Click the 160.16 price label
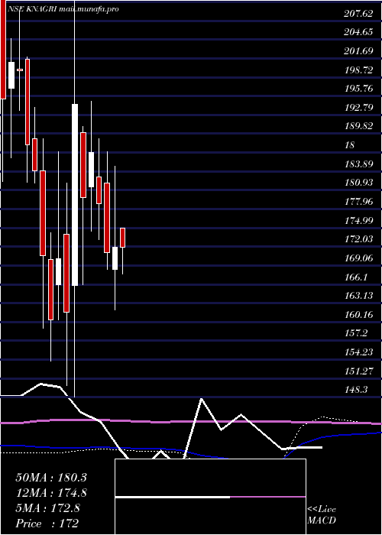The width and height of the screenshot is (382, 535). [359, 314]
